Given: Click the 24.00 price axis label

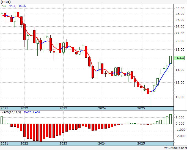Looking at the screenshot, I should pyautogui.click(x=180, y=26).
